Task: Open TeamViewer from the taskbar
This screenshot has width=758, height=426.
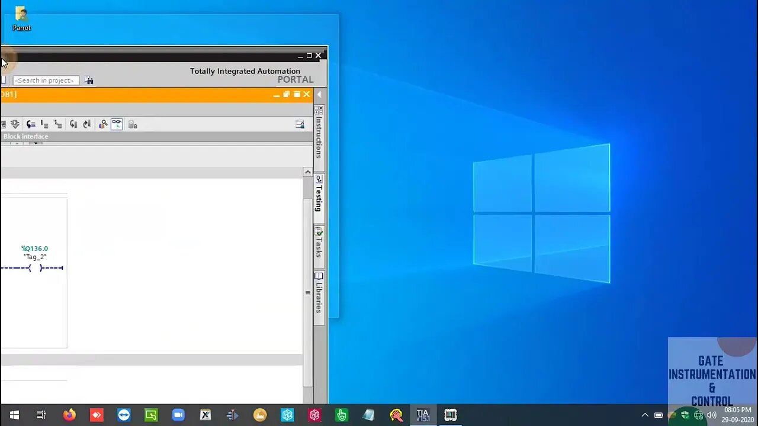Action: [x=124, y=415]
